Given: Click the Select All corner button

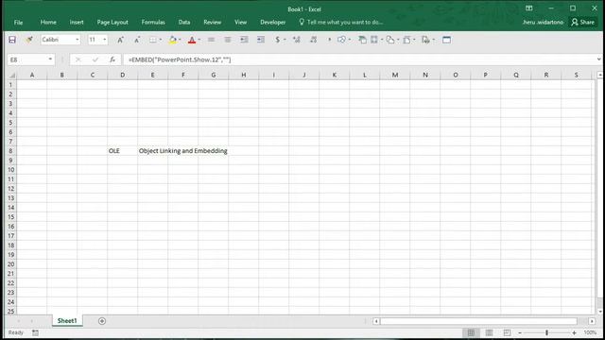Looking at the screenshot, I should tap(12, 76).
